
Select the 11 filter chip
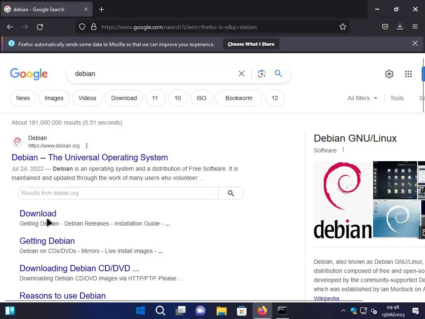pos(155,98)
